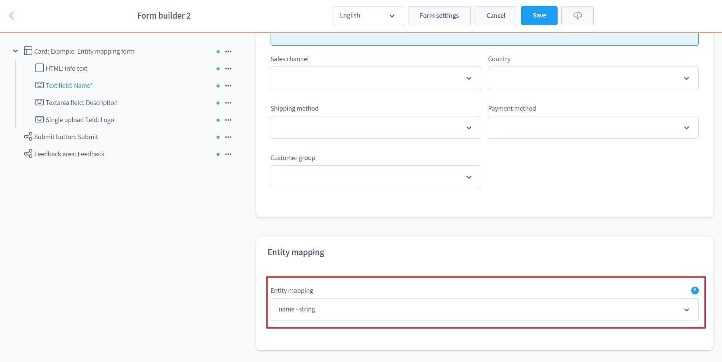Open the English language dropdown
Viewport: 722px width, 362px height.
(368, 16)
